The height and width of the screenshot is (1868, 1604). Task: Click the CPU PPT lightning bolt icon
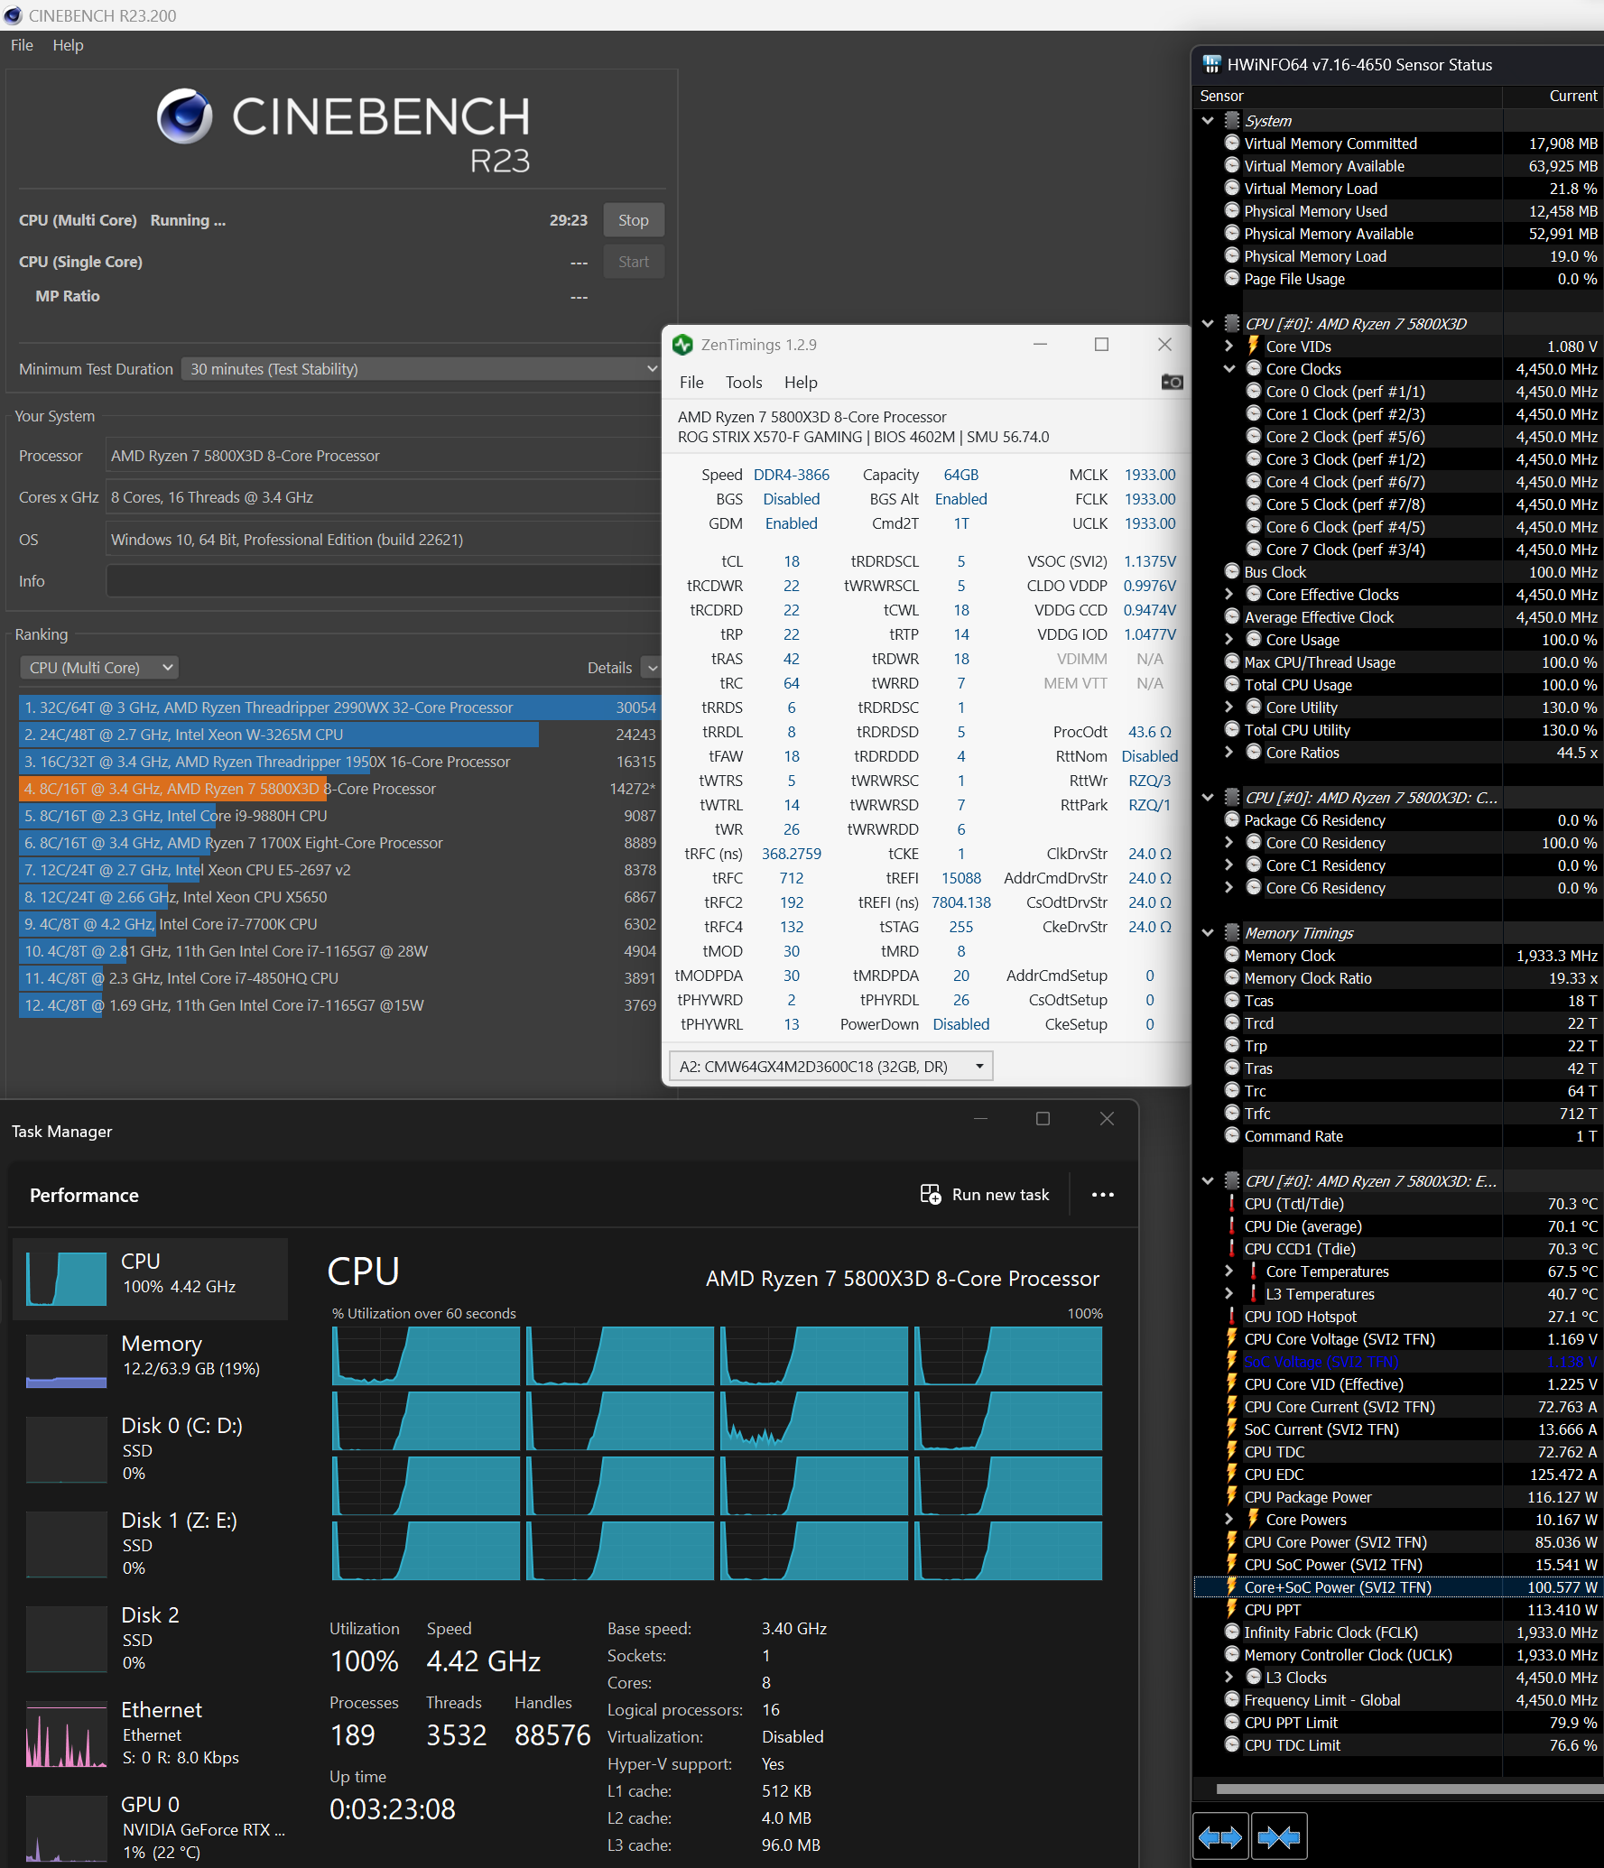click(1231, 1609)
